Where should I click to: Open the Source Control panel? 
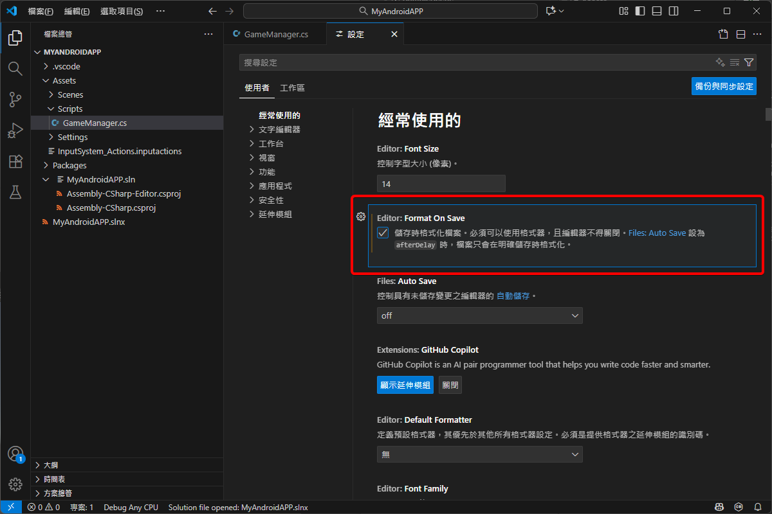[15, 99]
